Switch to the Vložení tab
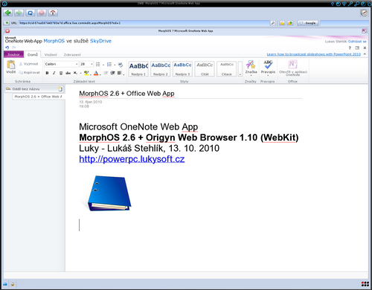Viewport: 372px width, 290px height. pos(51,55)
